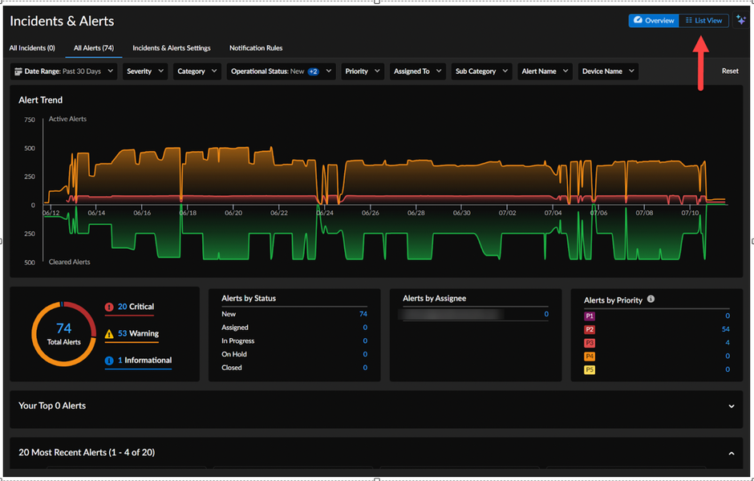Click the red Critical severity icon
The width and height of the screenshot is (754, 481).
coord(109,307)
